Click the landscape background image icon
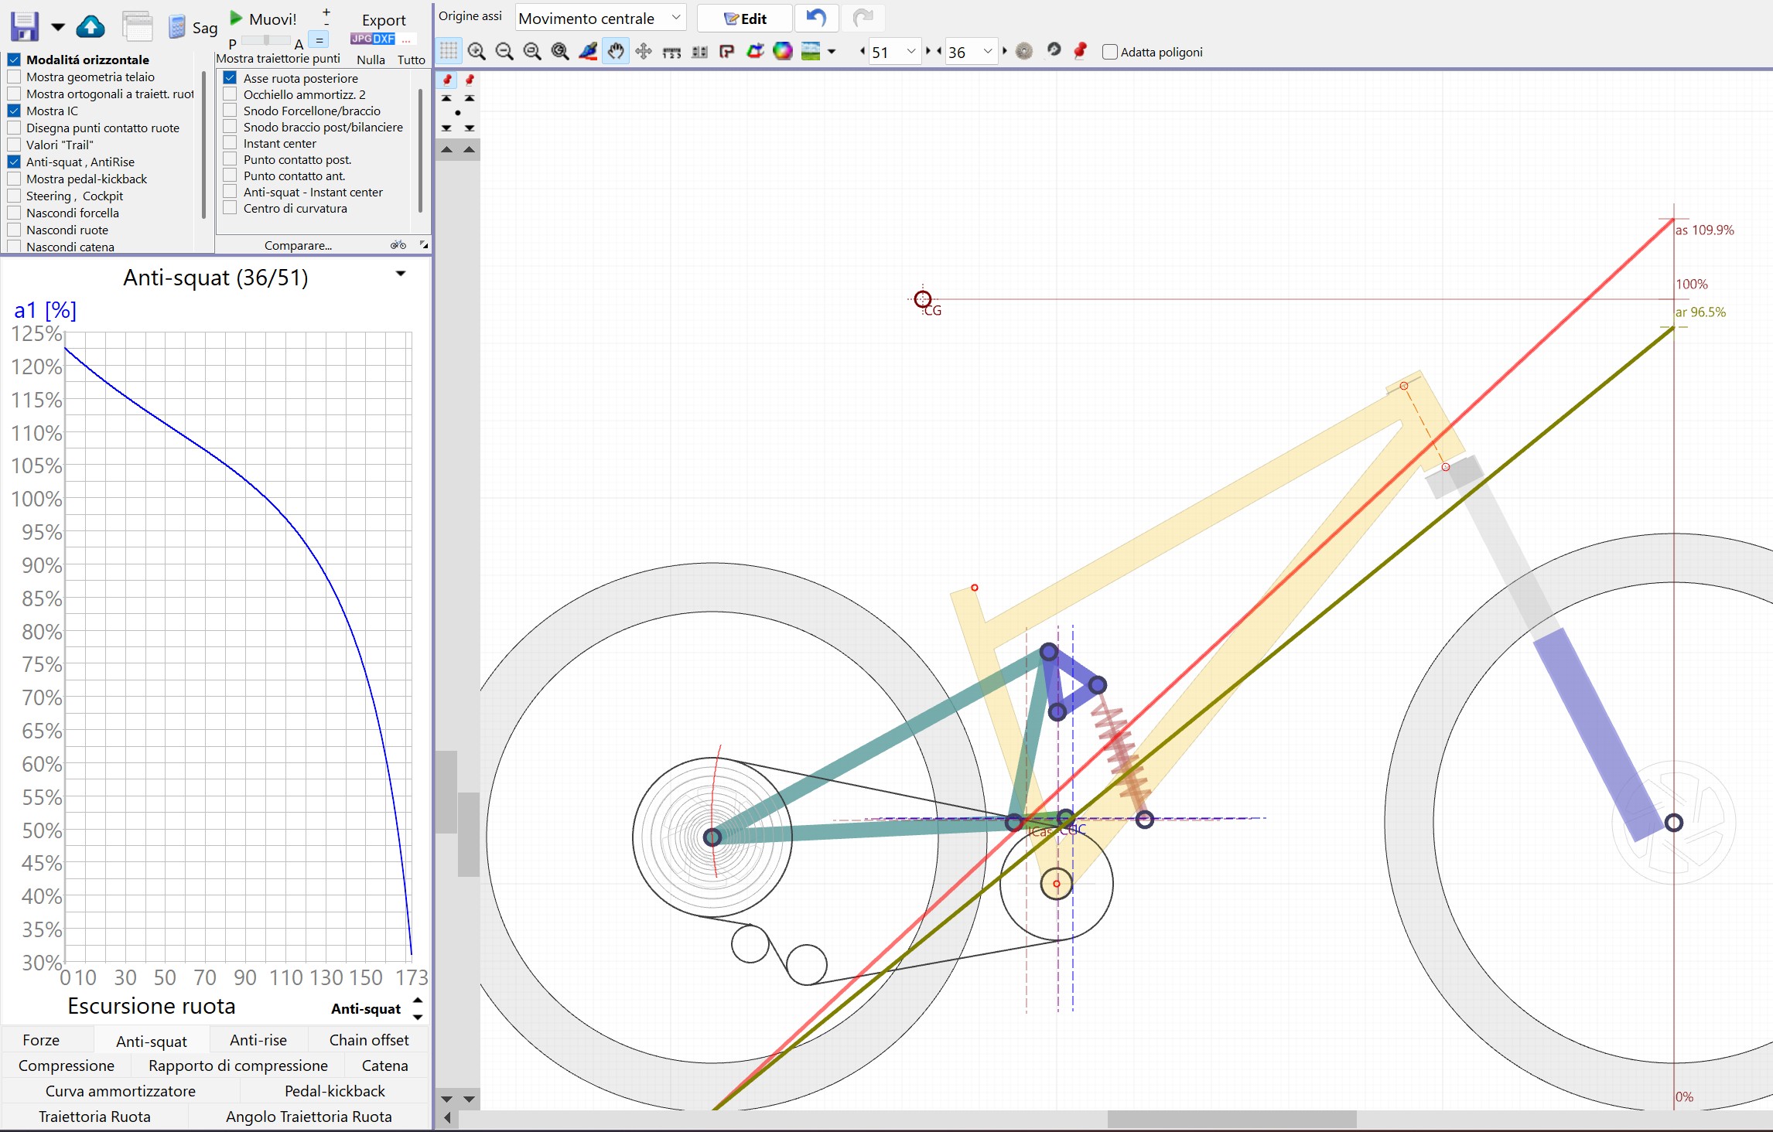This screenshot has height=1132, width=1773. click(x=810, y=52)
